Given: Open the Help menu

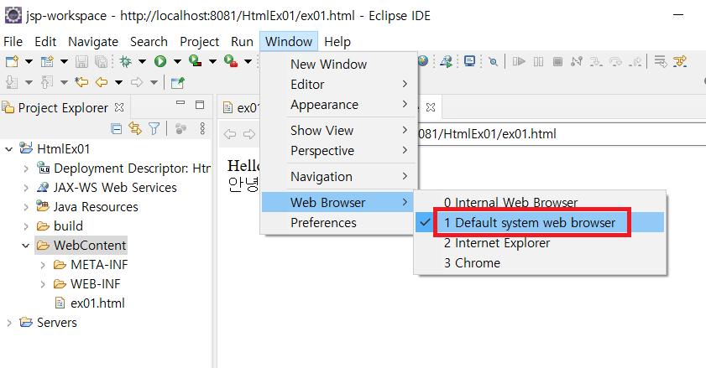Looking at the screenshot, I should tap(337, 42).
